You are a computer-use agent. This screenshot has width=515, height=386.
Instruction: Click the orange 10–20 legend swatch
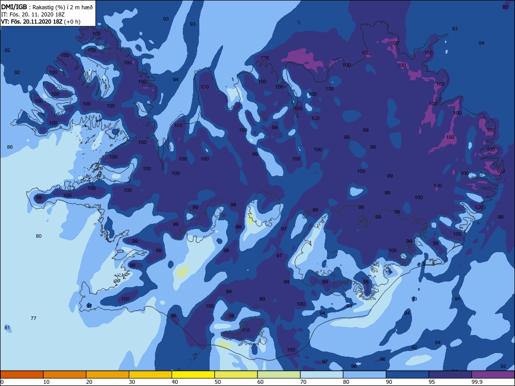(65, 375)
